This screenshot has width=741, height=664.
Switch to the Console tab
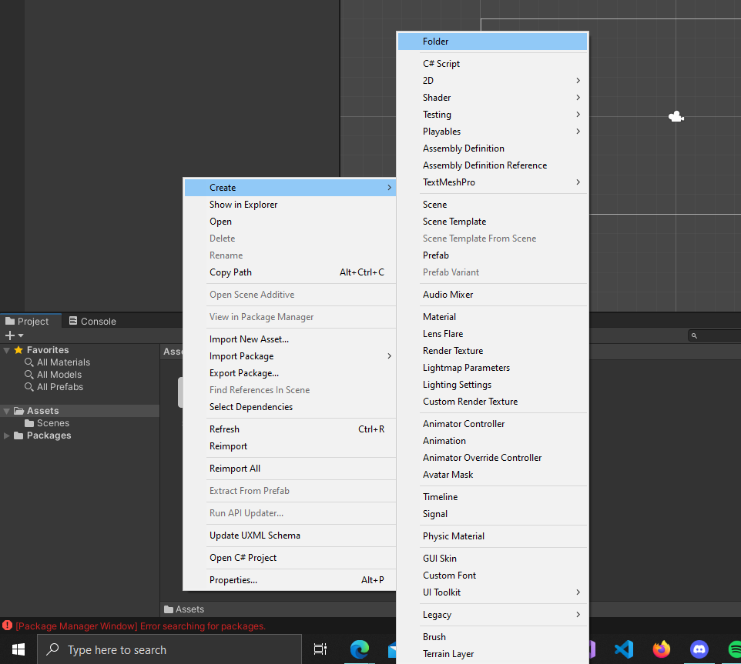click(92, 321)
